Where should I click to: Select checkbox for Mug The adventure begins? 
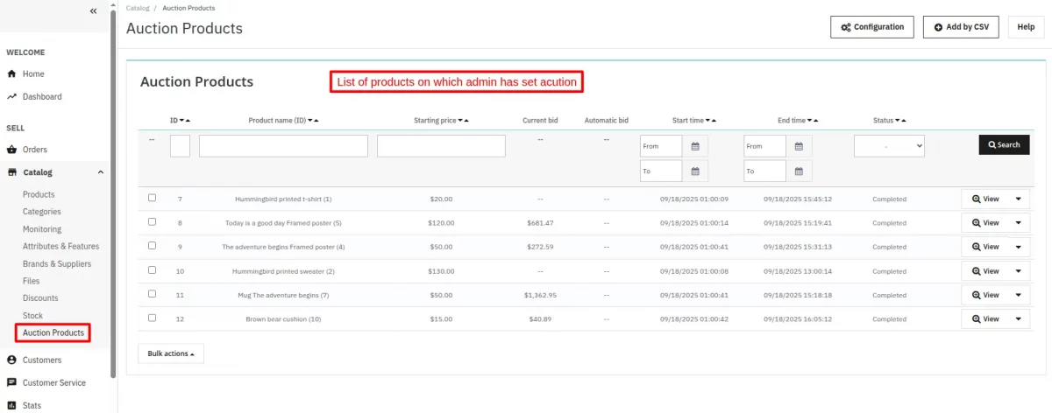pyautogui.click(x=152, y=294)
